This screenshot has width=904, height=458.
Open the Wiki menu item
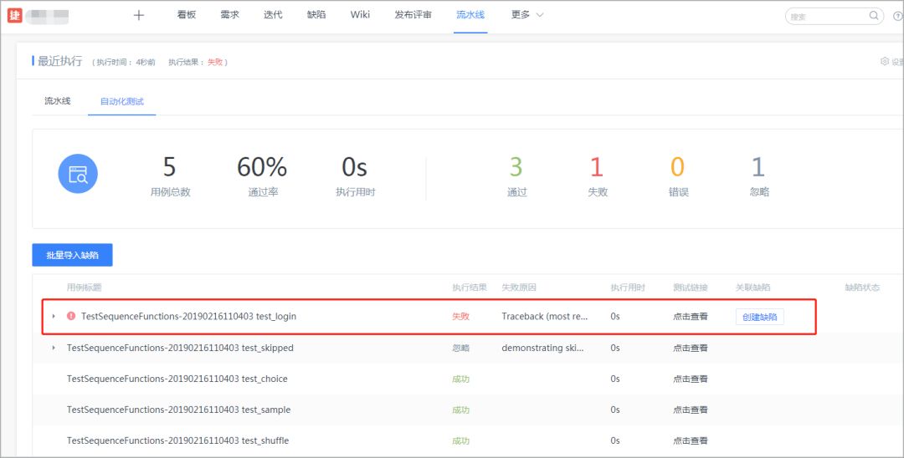[360, 15]
